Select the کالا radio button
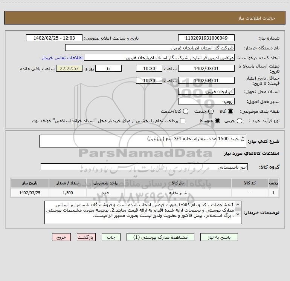This screenshot has height=281, width=290. [230, 111]
